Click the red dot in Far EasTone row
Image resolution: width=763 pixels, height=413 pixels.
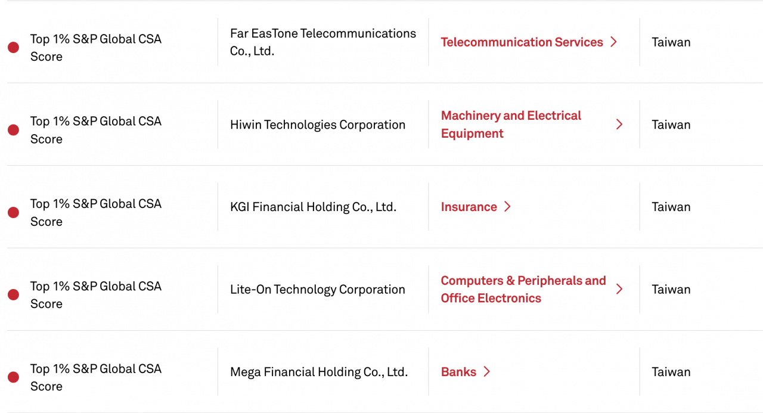pos(13,48)
